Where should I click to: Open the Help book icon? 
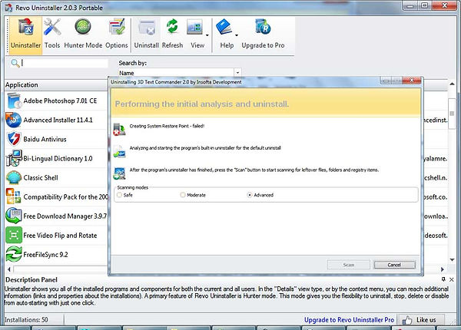pos(224,27)
